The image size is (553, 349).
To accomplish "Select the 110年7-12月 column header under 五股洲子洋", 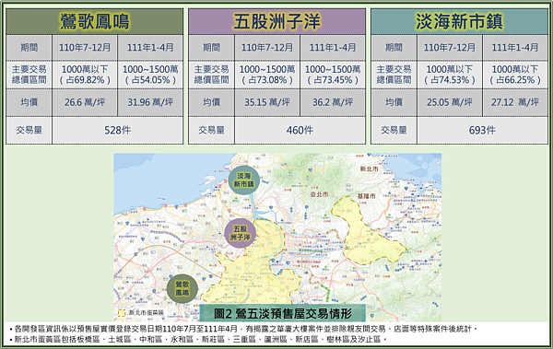I will 267,47.
